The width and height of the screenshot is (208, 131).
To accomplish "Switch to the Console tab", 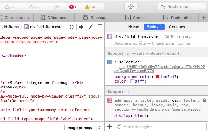I will (x=136, y=18).
